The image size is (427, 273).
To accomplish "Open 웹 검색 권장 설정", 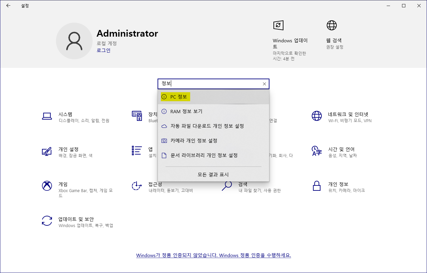I will point(335,47).
